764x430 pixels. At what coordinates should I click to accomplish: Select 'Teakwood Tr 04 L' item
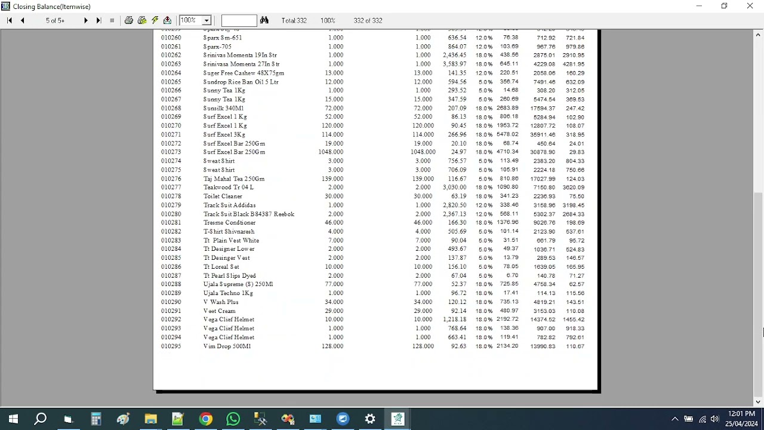point(228,188)
